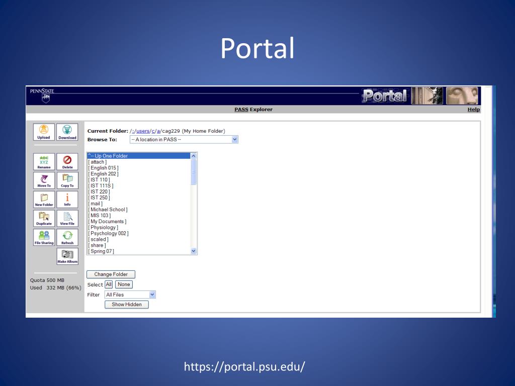Click the Select None button

[124, 284]
